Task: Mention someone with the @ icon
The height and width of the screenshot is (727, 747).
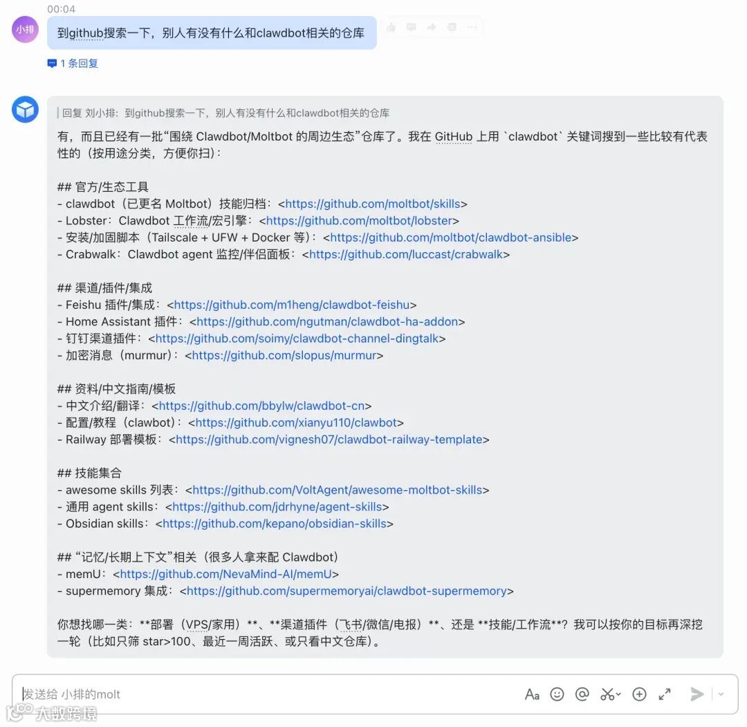Action: click(582, 694)
